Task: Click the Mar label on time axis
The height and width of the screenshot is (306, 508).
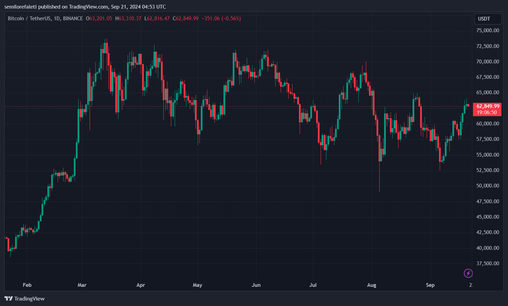Action: tap(82, 285)
